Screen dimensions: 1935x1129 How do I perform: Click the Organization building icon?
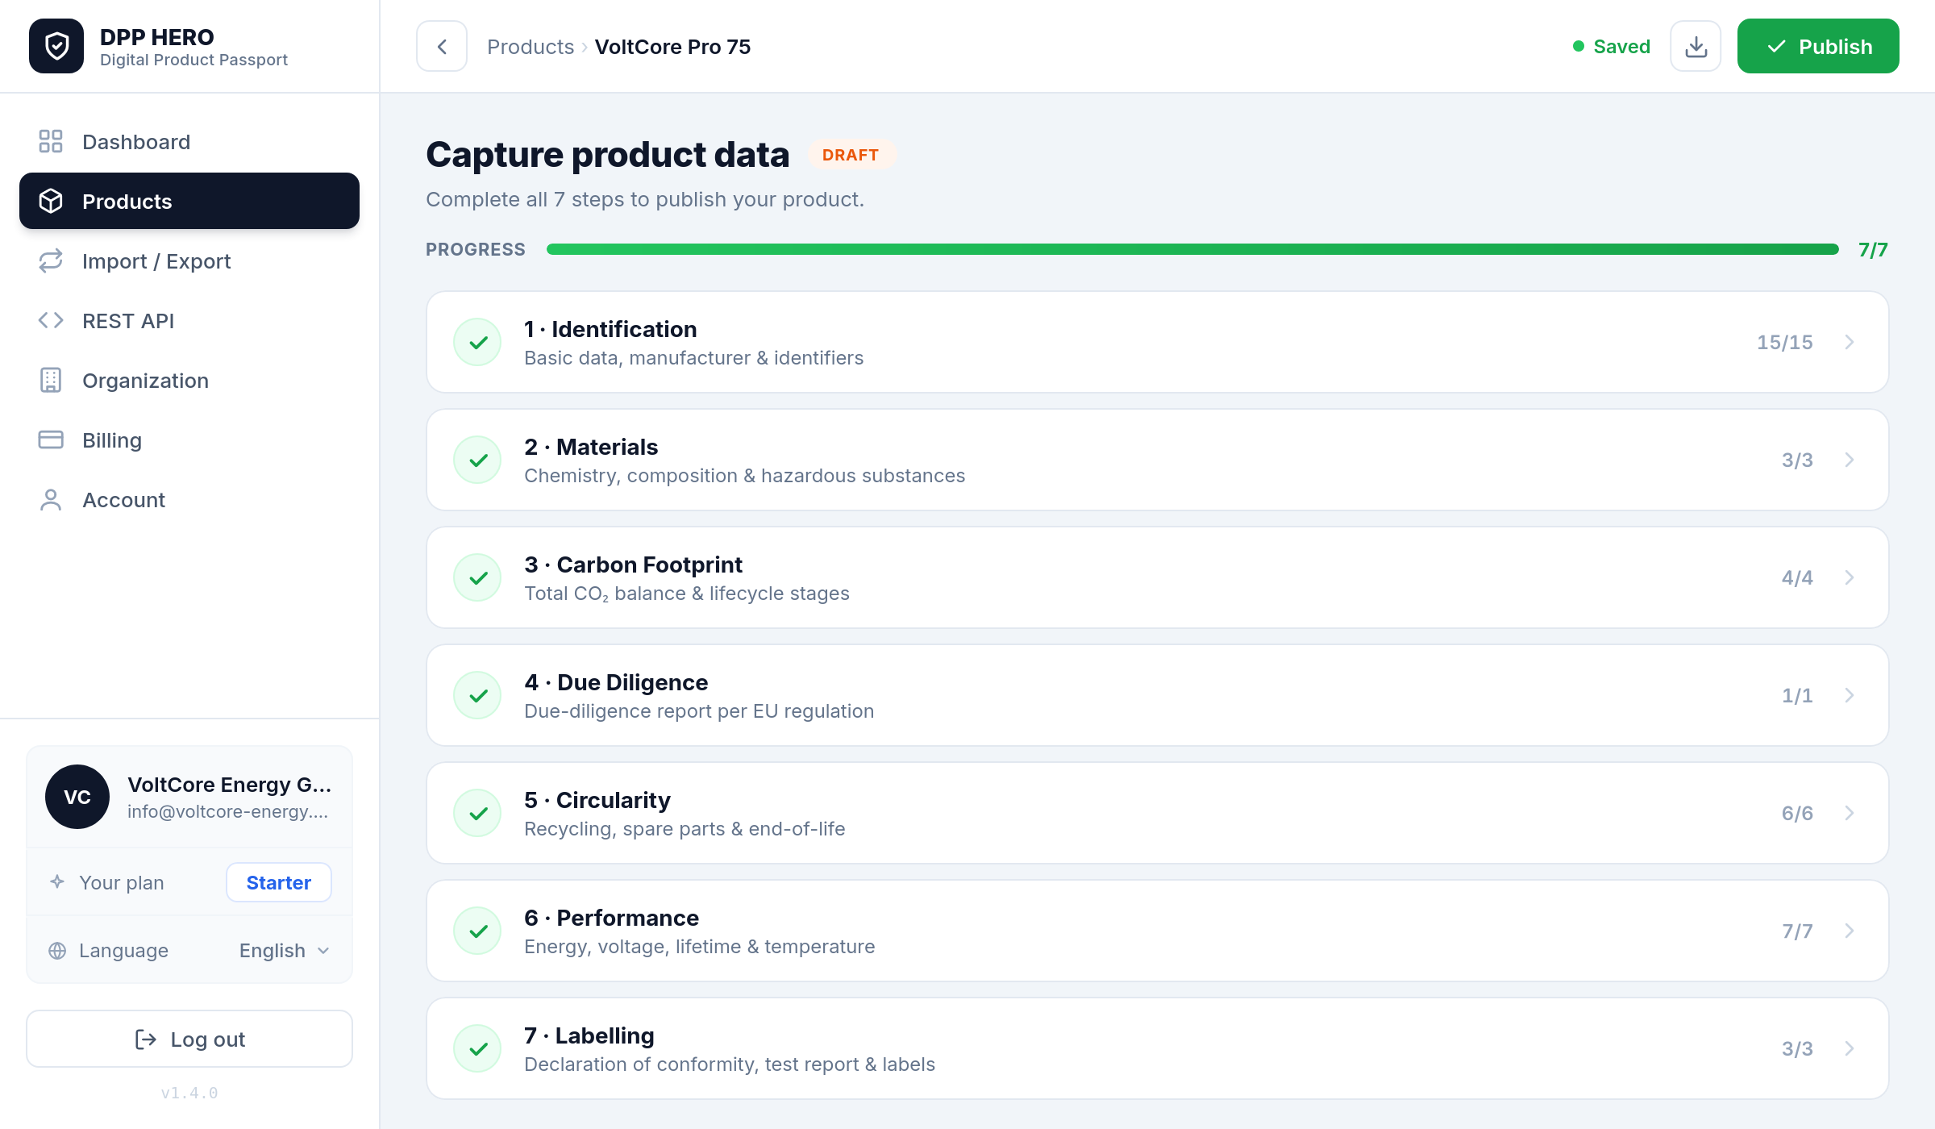pyautogui.click(x=51, y=380)
